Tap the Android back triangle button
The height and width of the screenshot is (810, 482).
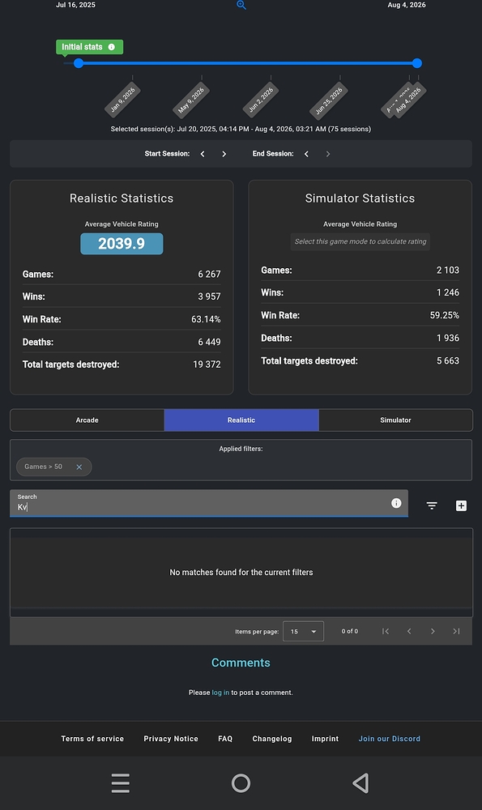point(360,783)
